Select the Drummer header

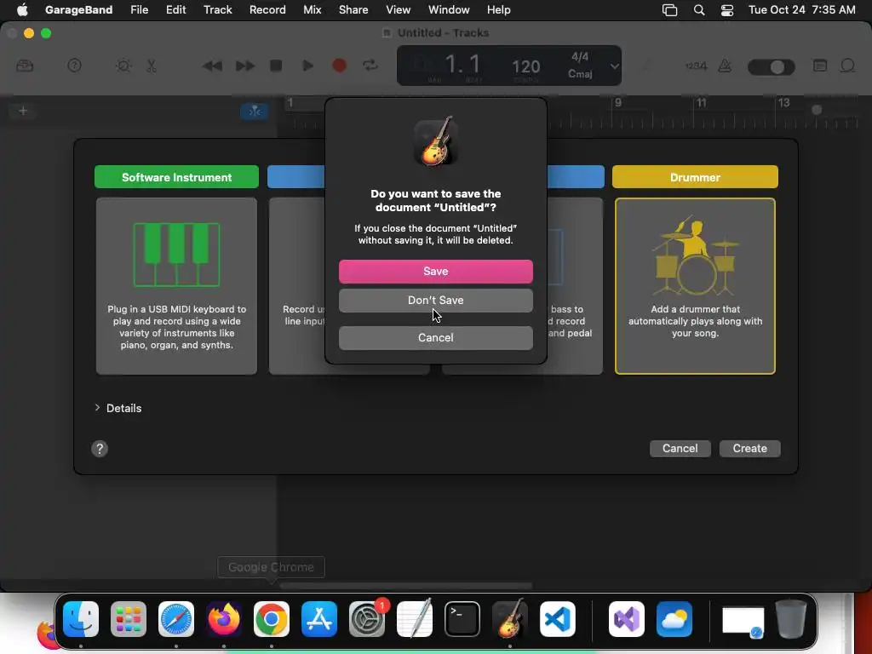click(x=695, y=177)
